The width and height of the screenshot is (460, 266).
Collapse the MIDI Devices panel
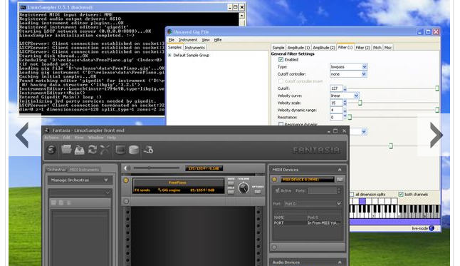[x=340, y=170]
